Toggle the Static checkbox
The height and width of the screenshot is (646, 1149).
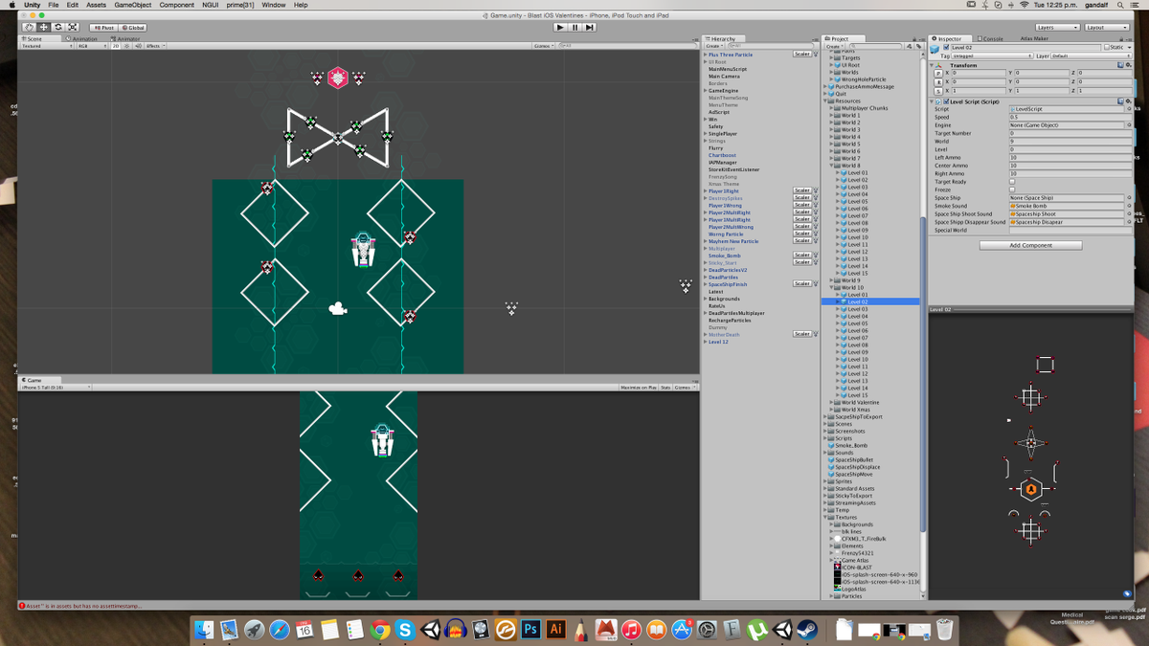point(1107,47)
